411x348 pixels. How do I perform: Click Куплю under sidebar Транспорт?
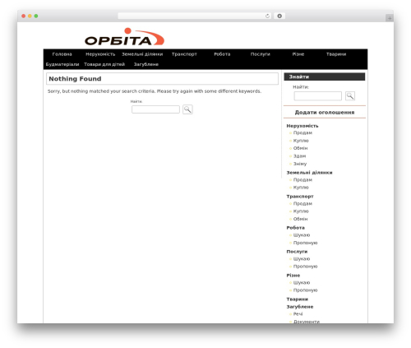coord(301,211)
